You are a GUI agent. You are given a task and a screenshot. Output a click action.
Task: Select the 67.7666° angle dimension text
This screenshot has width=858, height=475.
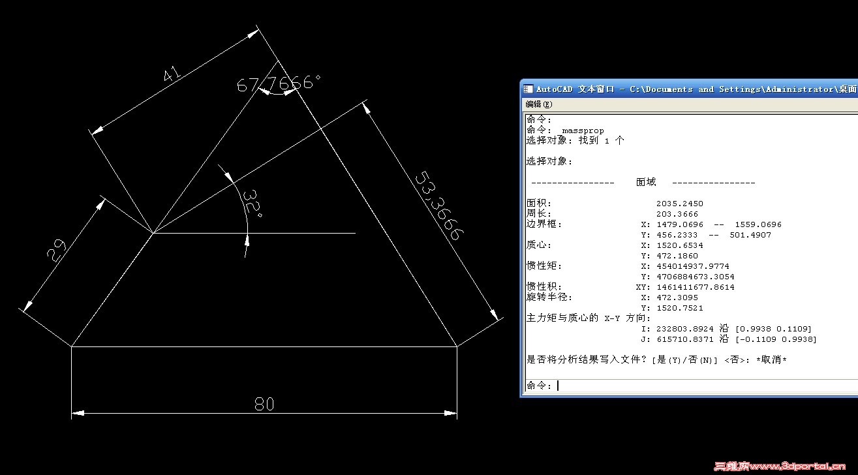point(279,83)
